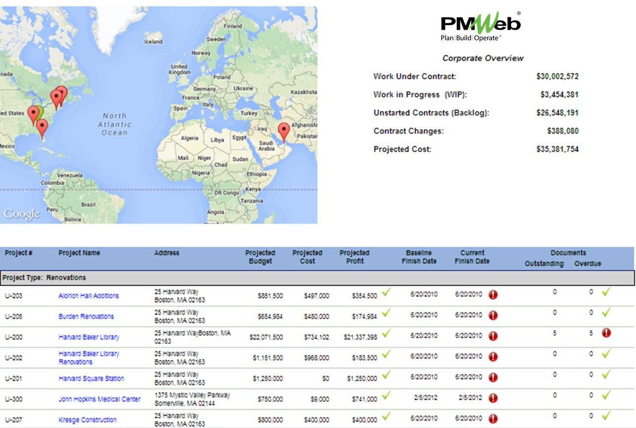
Task: Click Projected Cost value $35,381,754
Action: (557, 149)
